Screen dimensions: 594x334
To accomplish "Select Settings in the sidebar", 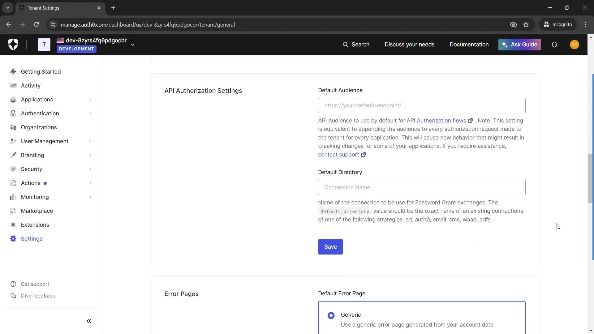I will (32, 239).
